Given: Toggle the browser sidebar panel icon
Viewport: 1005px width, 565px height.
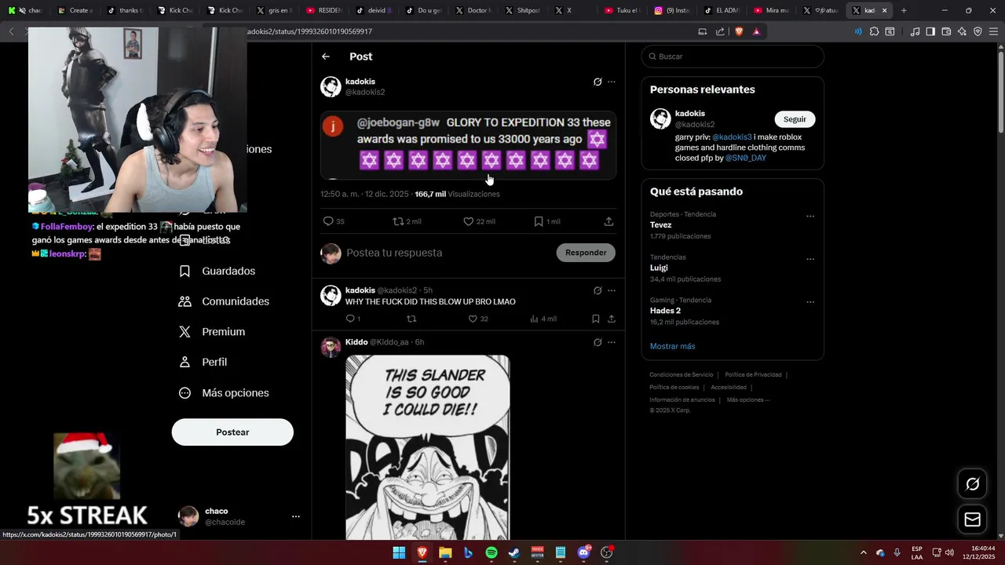Looking at the screenshot, I should tap(930, 31).
